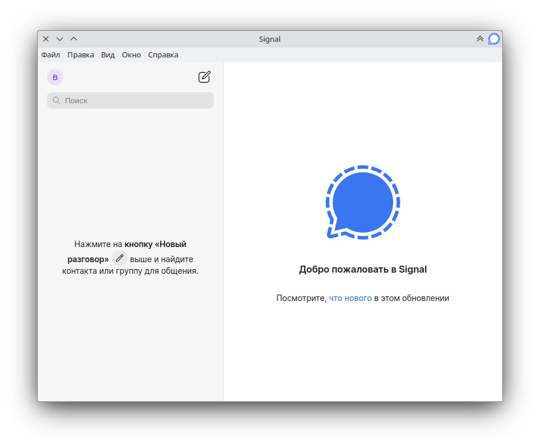Image resolution: width=540 pixels, height=446 pixels.
Task: Click the Signal title text in title bar
Action: click(x=270, y=39)
